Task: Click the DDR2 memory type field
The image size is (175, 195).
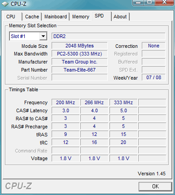Action: coord(109,36)
